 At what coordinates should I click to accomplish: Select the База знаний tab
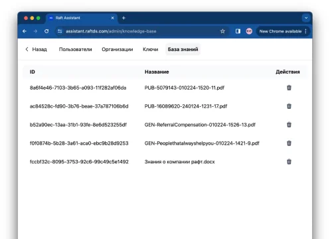(x=183, y=49)
